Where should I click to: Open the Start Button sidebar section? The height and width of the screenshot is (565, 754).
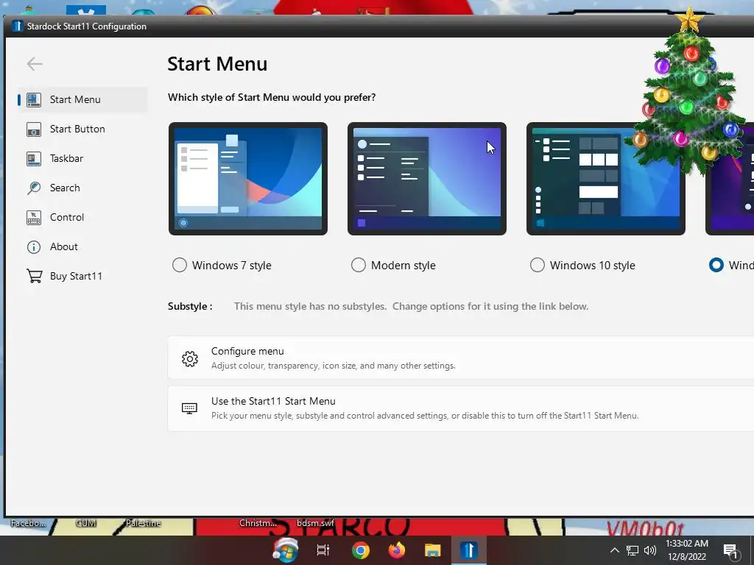click(82, 129)
